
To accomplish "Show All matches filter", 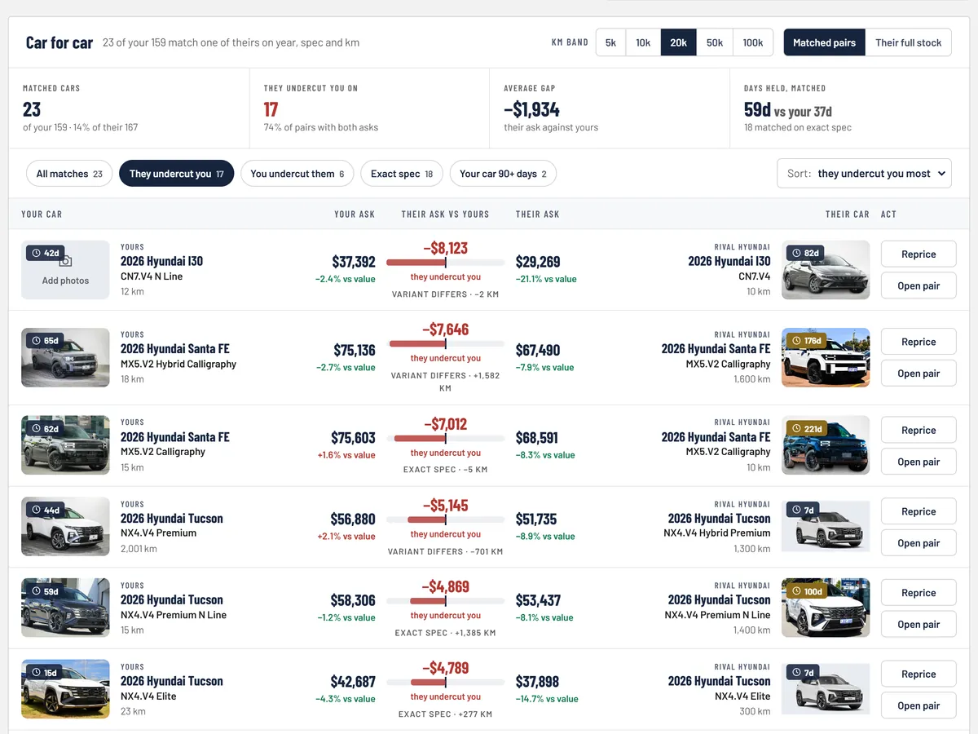I will 69,174.
